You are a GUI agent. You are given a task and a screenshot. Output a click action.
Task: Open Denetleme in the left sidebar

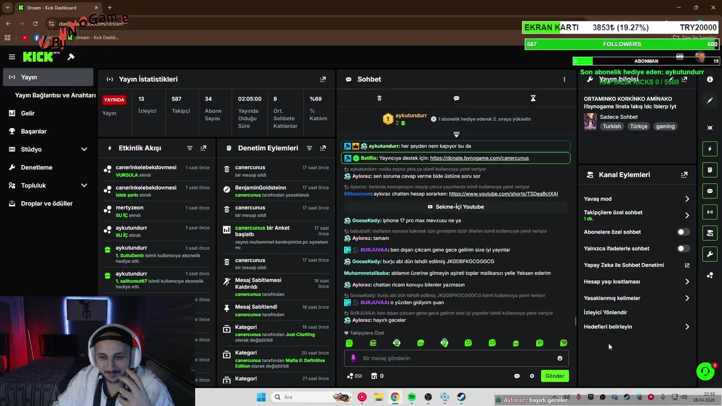(x=47, y=167)
